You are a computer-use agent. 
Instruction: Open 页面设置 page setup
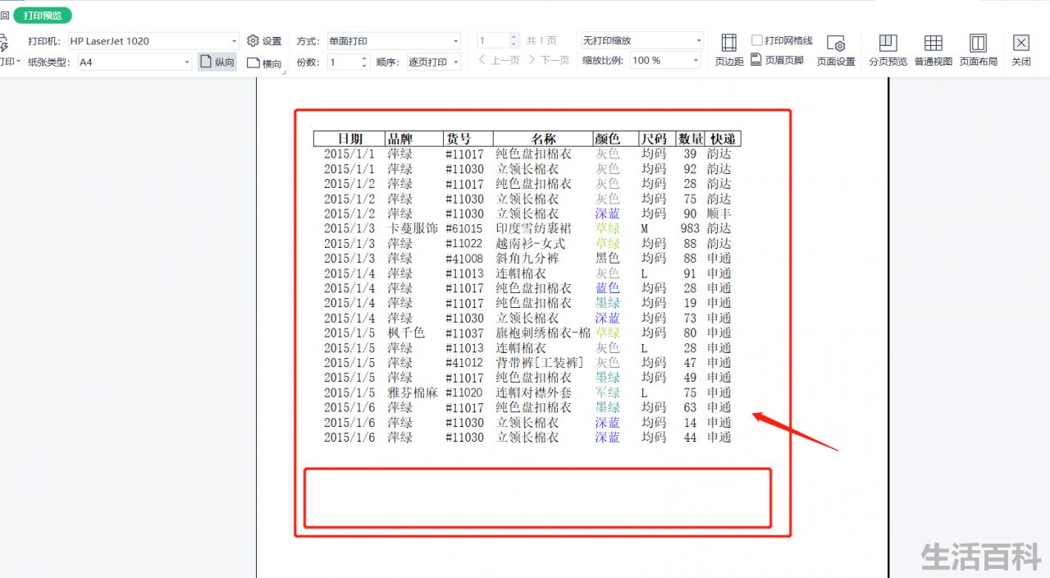point(836,50)
